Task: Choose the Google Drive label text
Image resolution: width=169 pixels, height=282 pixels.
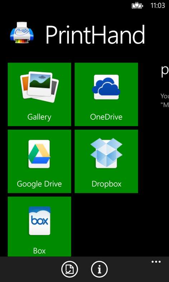Action: pos(39,184)
